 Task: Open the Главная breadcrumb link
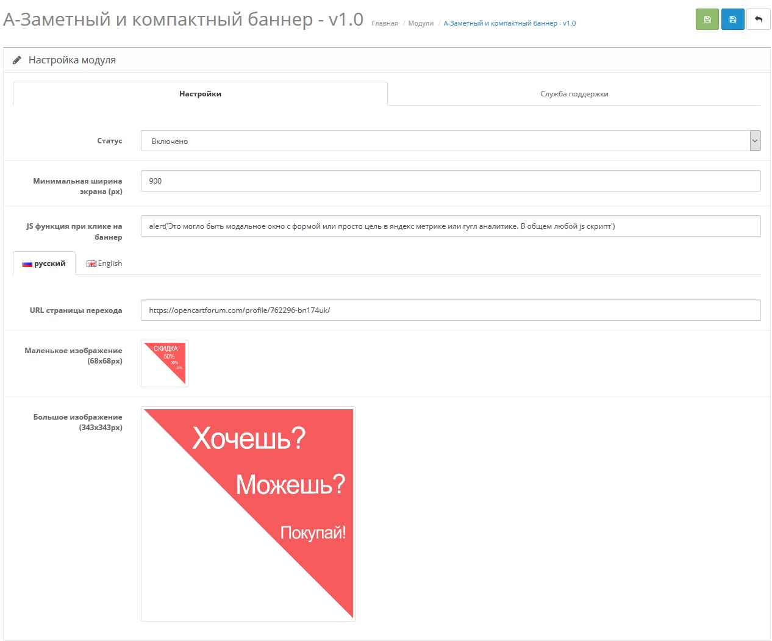385,23
